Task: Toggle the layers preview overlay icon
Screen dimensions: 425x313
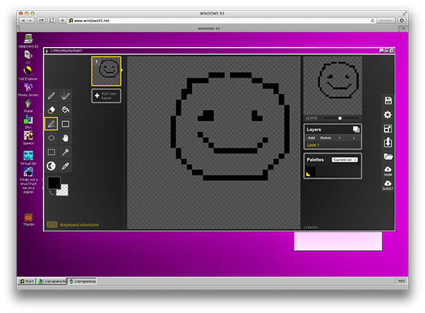Action: click(x=356, y=129)
